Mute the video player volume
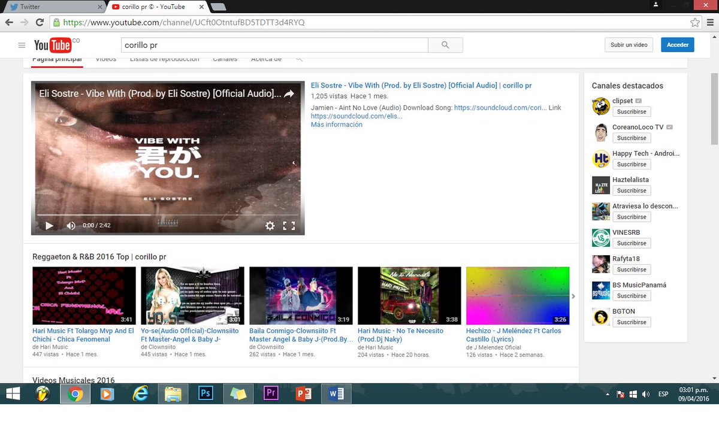The height and width of the screenshot is (421, 719). [71, 226]
